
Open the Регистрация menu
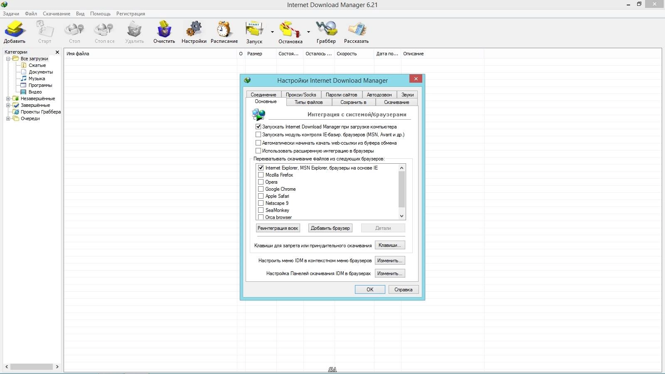pyautogui.click(x=131, y=14)
